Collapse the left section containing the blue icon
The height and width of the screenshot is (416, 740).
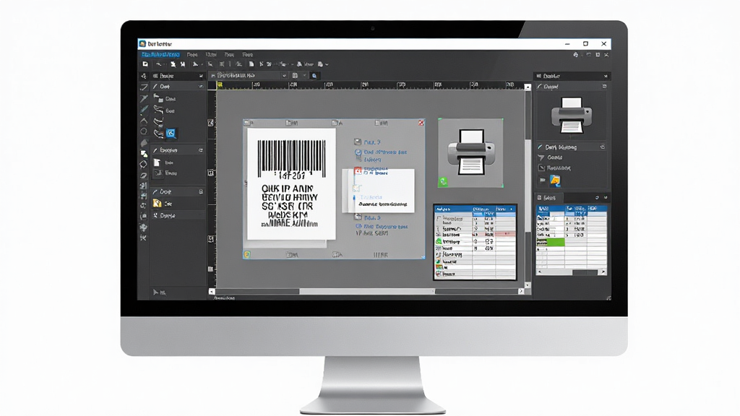[201, 87]
